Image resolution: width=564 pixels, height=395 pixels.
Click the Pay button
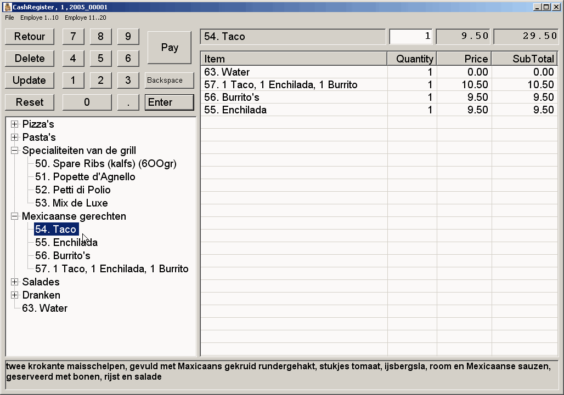pyautogui.click(x=170, y=48)
